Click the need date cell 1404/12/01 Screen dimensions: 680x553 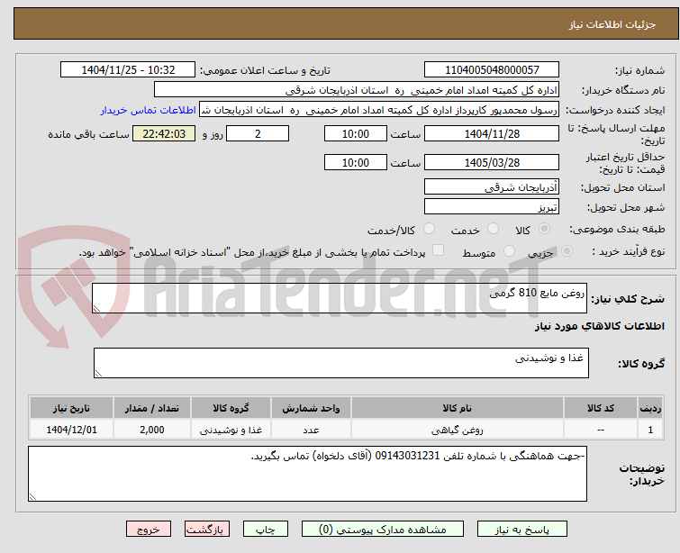coord(71,430)
